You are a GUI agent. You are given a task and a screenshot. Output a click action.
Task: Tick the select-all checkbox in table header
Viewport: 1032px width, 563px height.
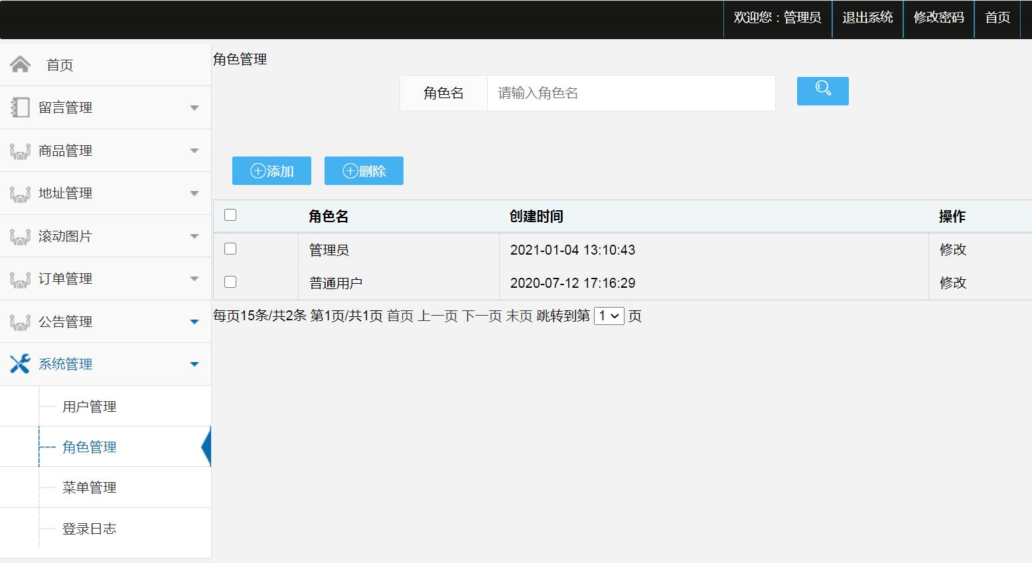tap(230, 215)
